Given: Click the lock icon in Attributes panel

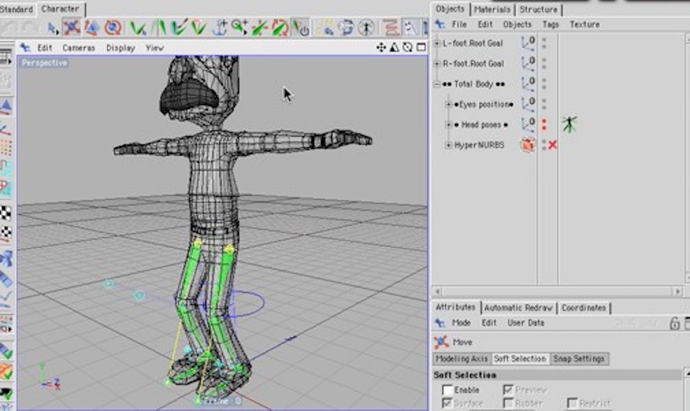Looking at the screenshot, I should click(x=675, y=323).
